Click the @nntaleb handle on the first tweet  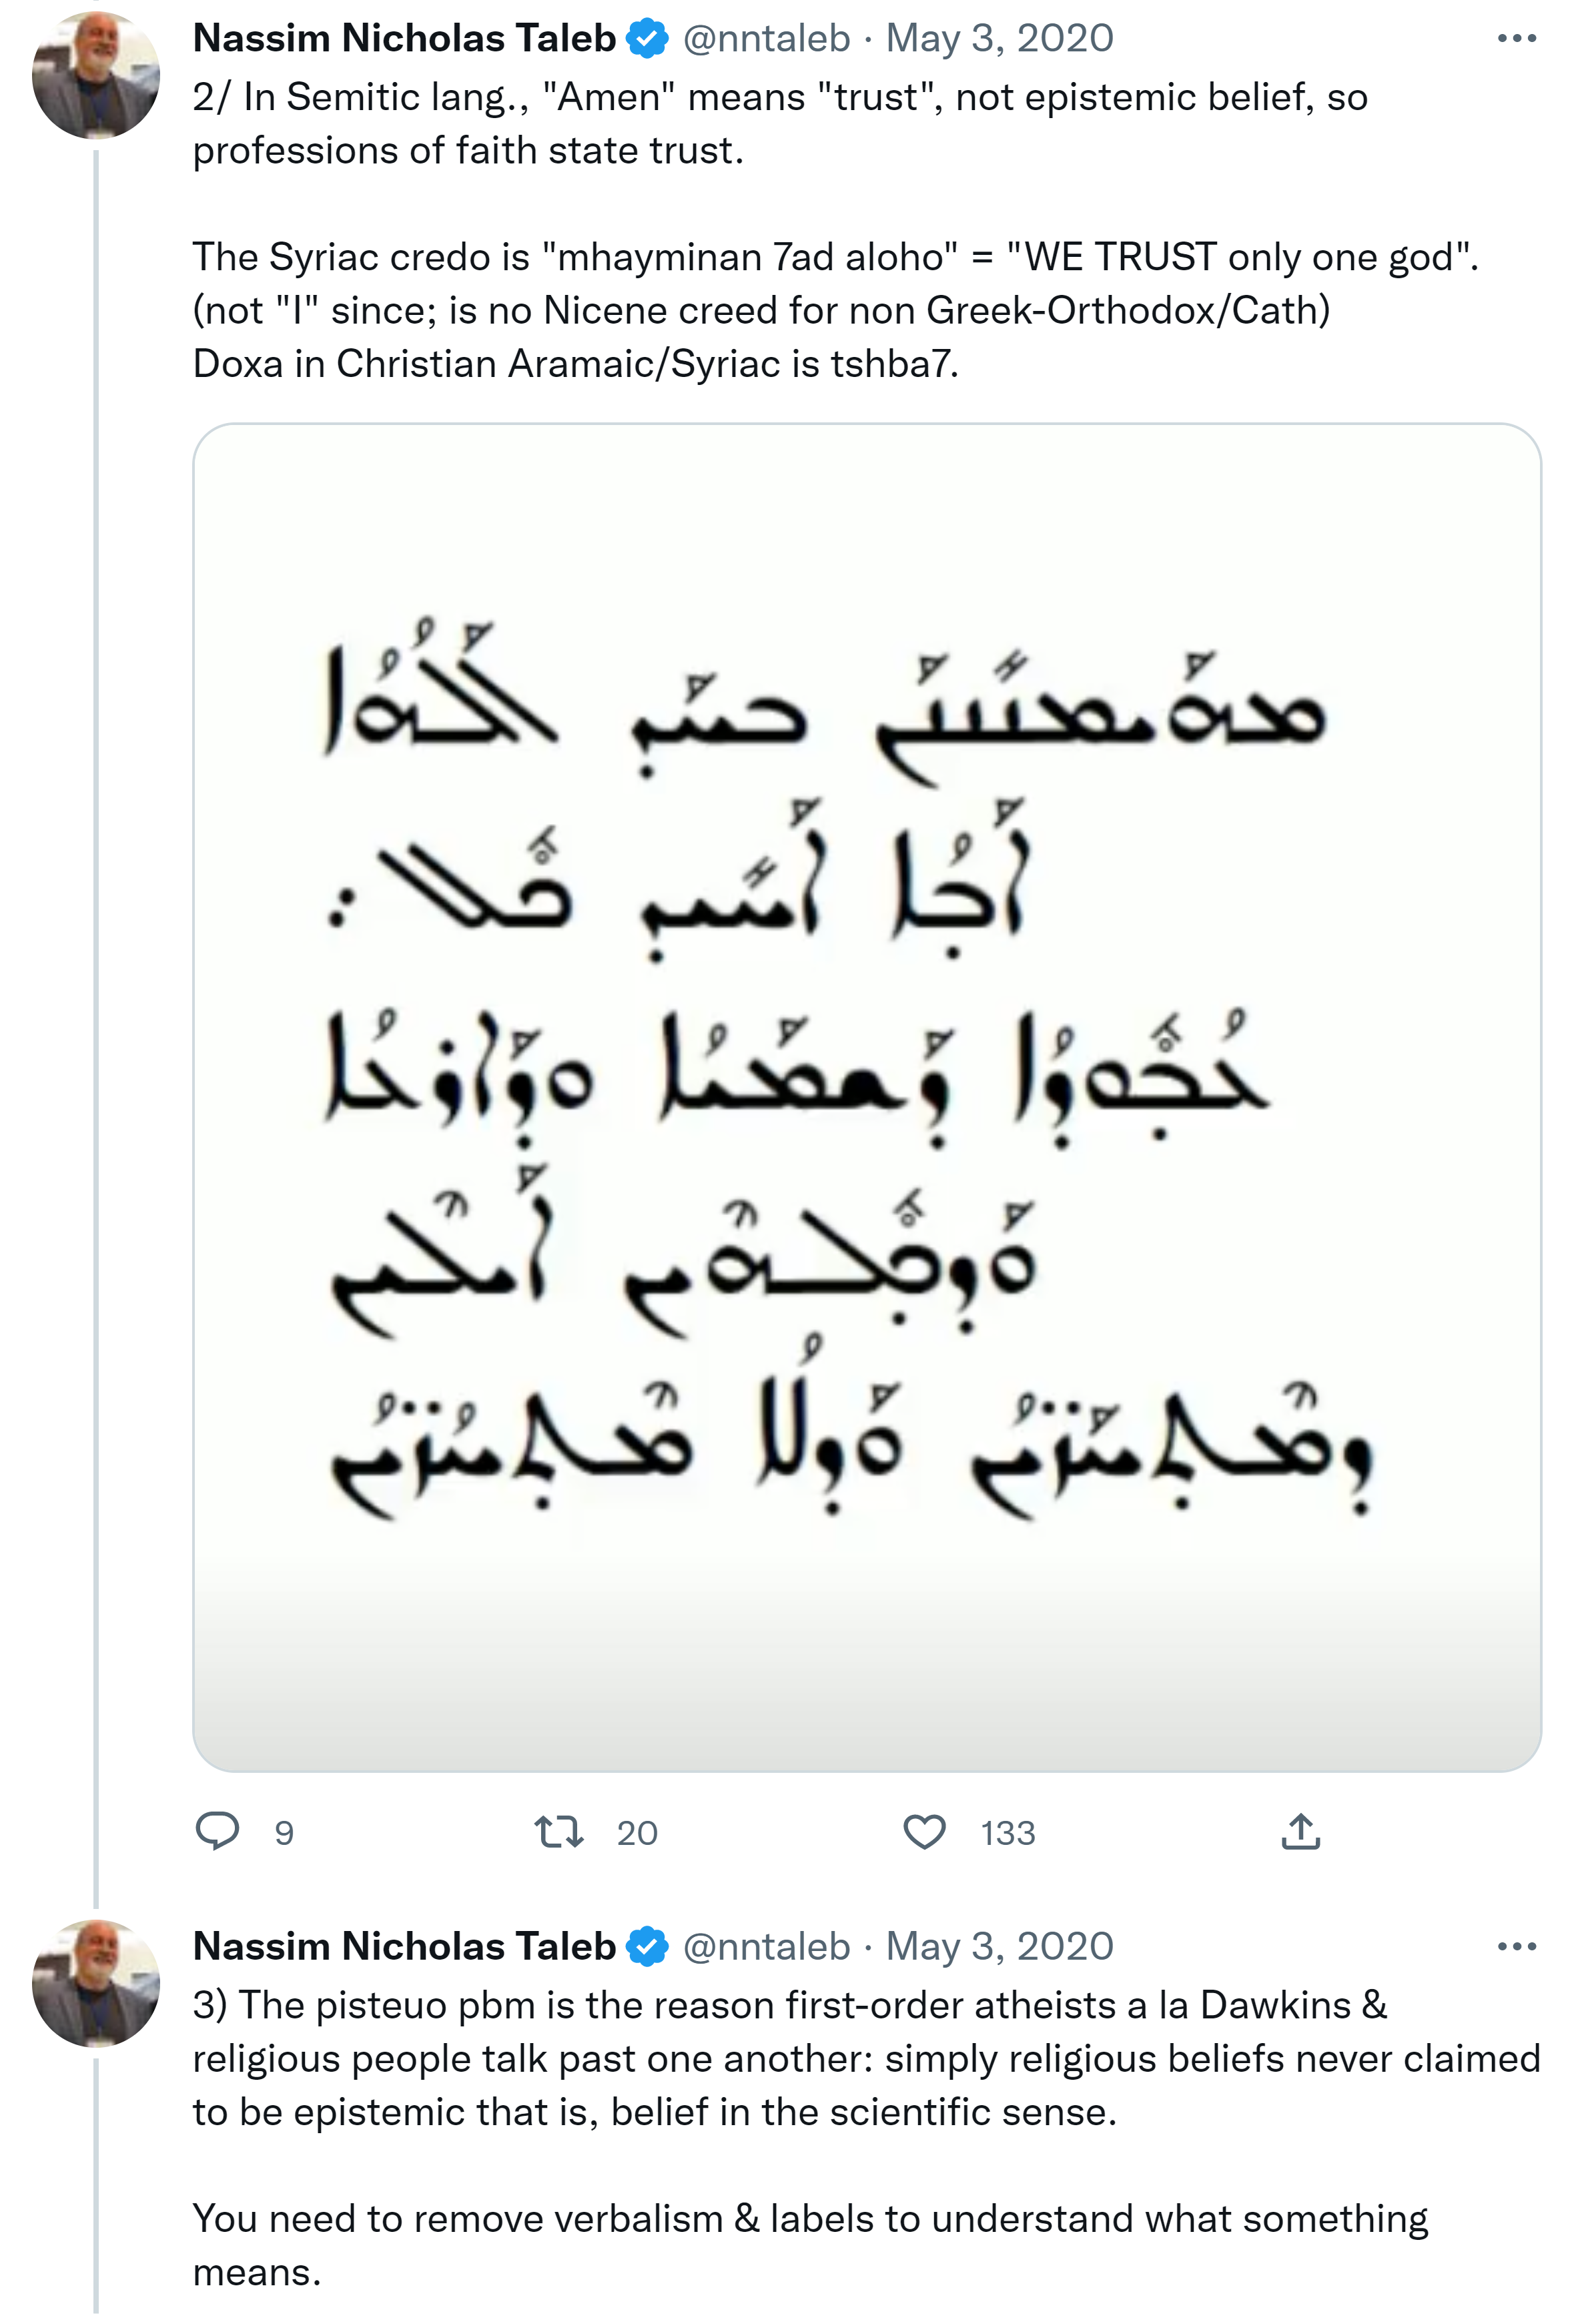(x=766, y=39)
